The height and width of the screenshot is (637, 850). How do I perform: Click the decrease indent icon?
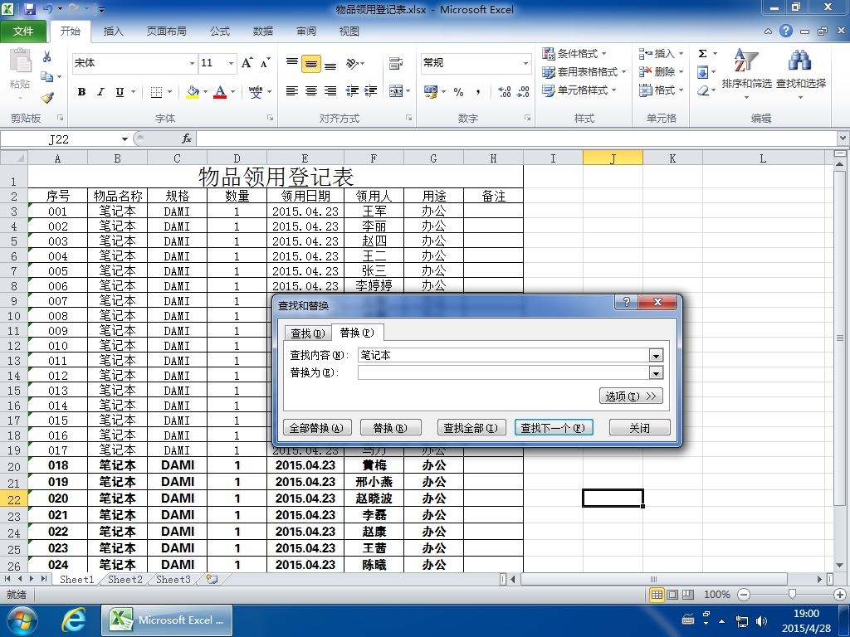(352, 91)
